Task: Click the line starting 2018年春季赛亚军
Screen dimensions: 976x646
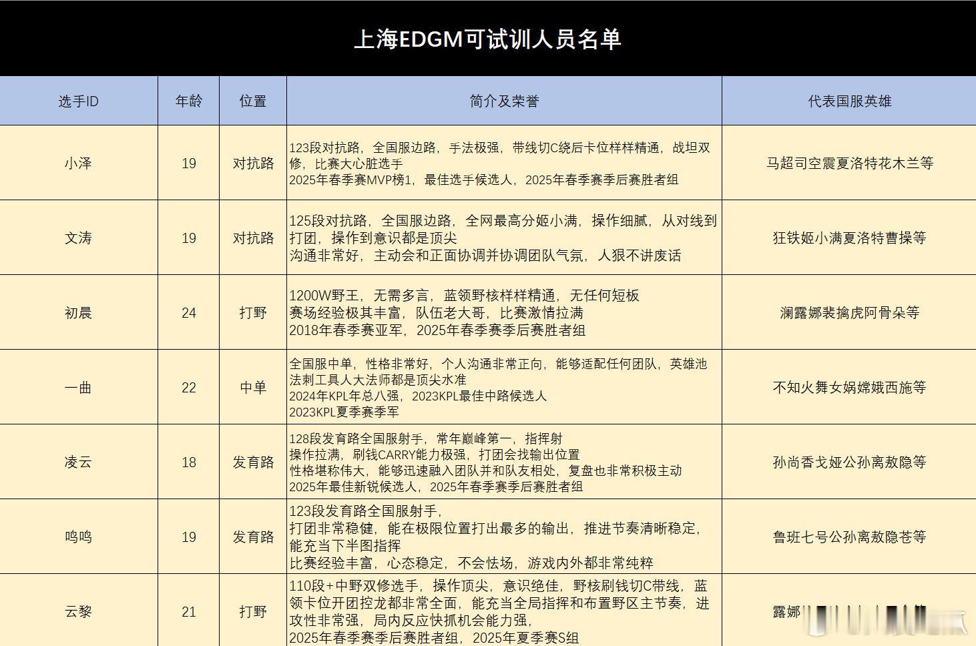Action: pos(437,330)
